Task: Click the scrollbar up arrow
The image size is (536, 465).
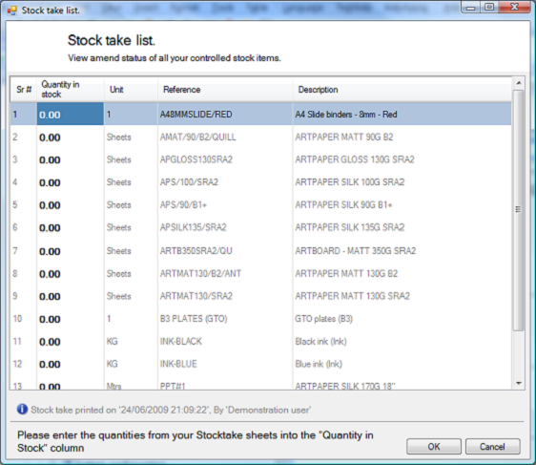Action: (519, 83)
